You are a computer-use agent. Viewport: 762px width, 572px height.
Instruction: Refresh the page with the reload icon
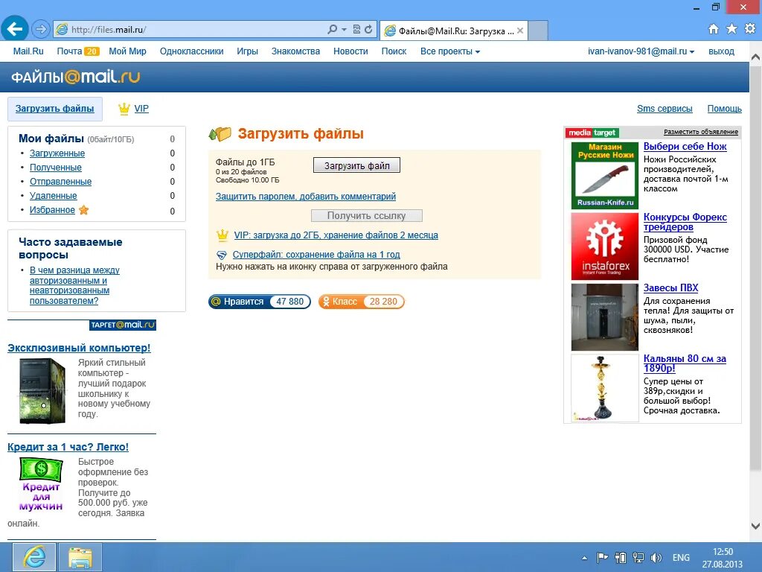click(x=368, y=30)
